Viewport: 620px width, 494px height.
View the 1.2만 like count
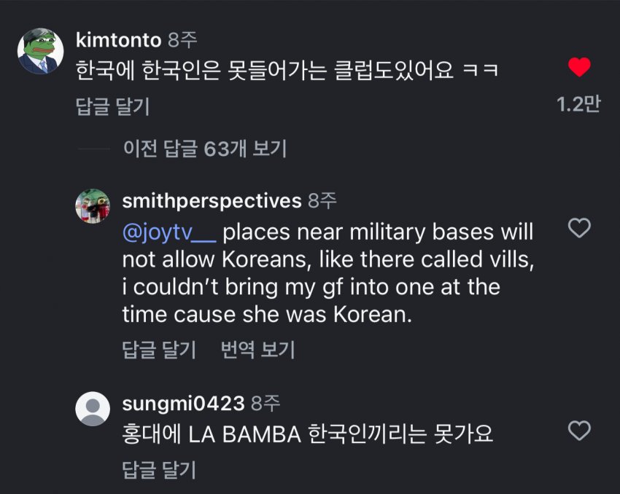[578, 105]
